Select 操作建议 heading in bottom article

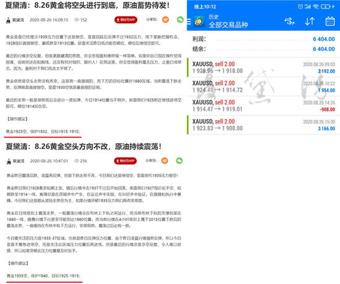coord(18,264)
